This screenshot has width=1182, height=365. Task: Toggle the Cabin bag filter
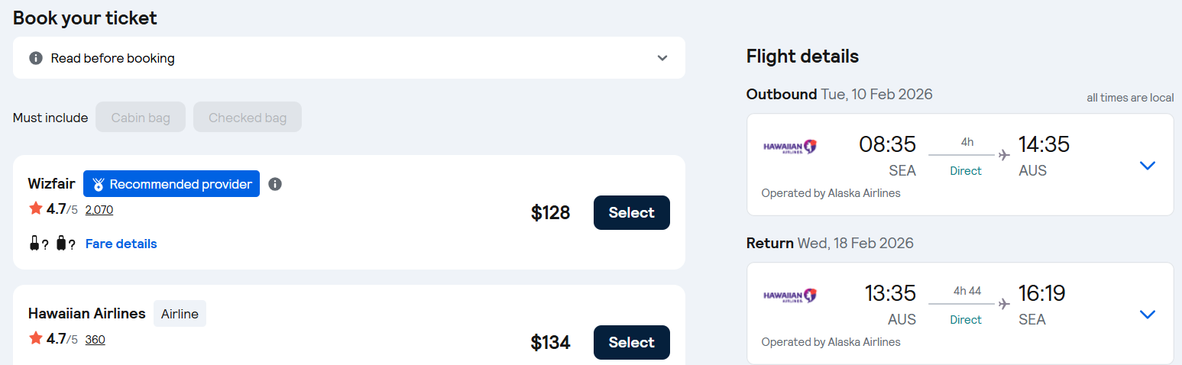click(x=141, y=118)
